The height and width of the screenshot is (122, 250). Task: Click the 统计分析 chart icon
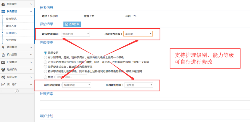[x=3, y=85]
